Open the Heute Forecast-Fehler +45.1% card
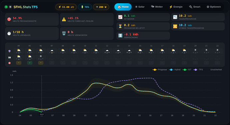Image resolution: width=230 pixels, height=125 pixels. tap(87, 20)
